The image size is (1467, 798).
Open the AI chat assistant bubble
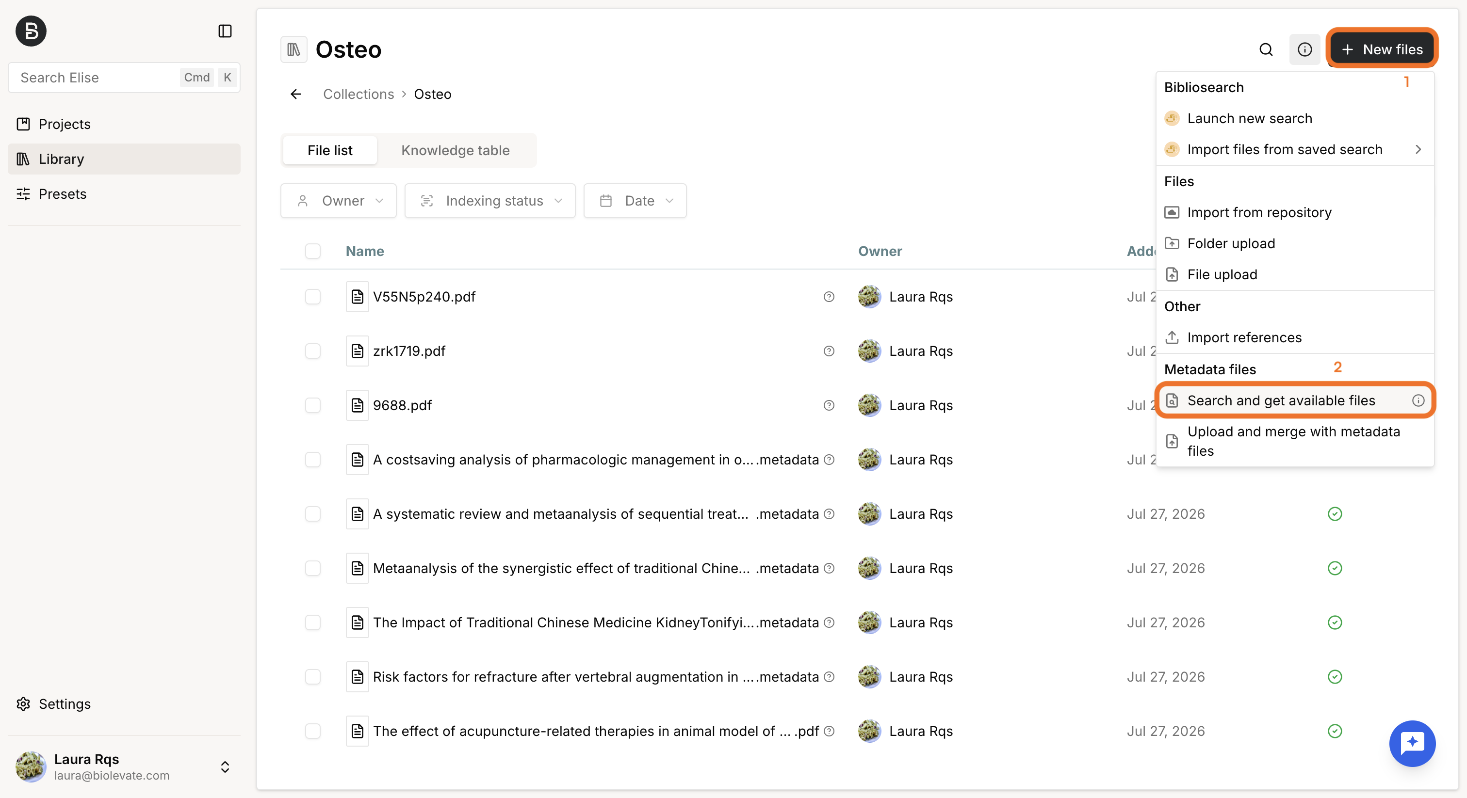coord(1412,743)
